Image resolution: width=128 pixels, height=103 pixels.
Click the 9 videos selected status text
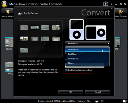click(64, 101)
